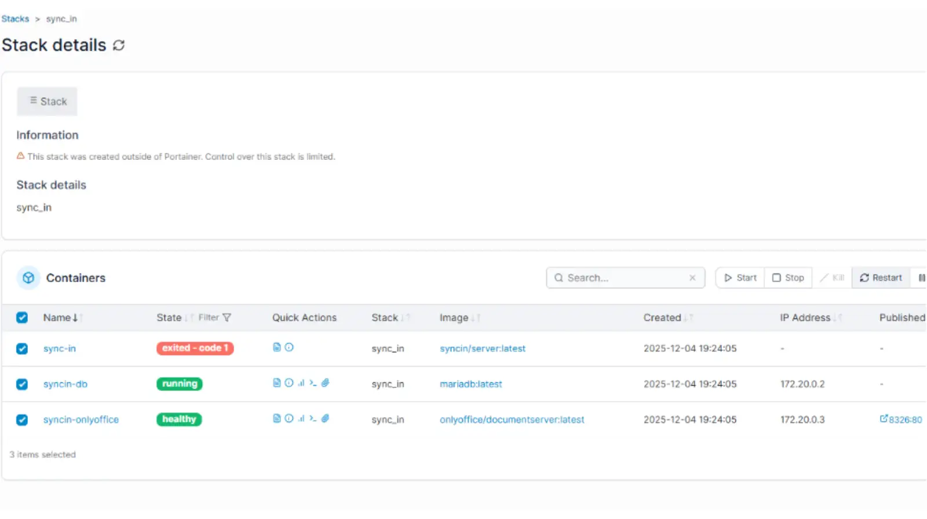The image size is (927, 519).
Task: Open the State column Filter dropdown
Action: 215,317
